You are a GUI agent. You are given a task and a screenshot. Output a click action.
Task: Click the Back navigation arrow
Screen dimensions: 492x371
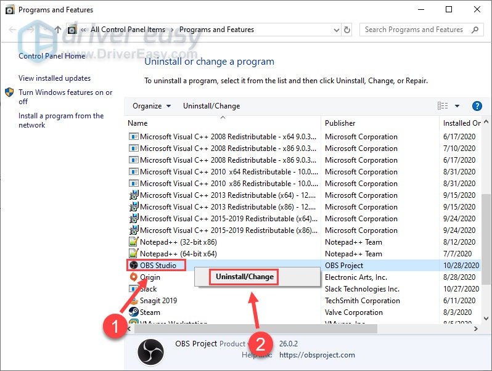coord(12,30)
